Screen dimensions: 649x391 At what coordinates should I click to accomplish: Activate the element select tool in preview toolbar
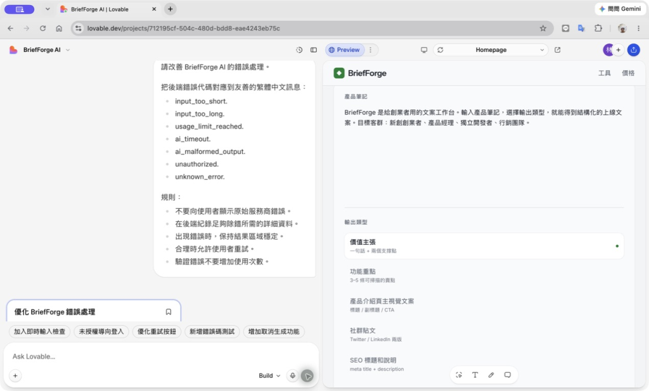point(459,375)
